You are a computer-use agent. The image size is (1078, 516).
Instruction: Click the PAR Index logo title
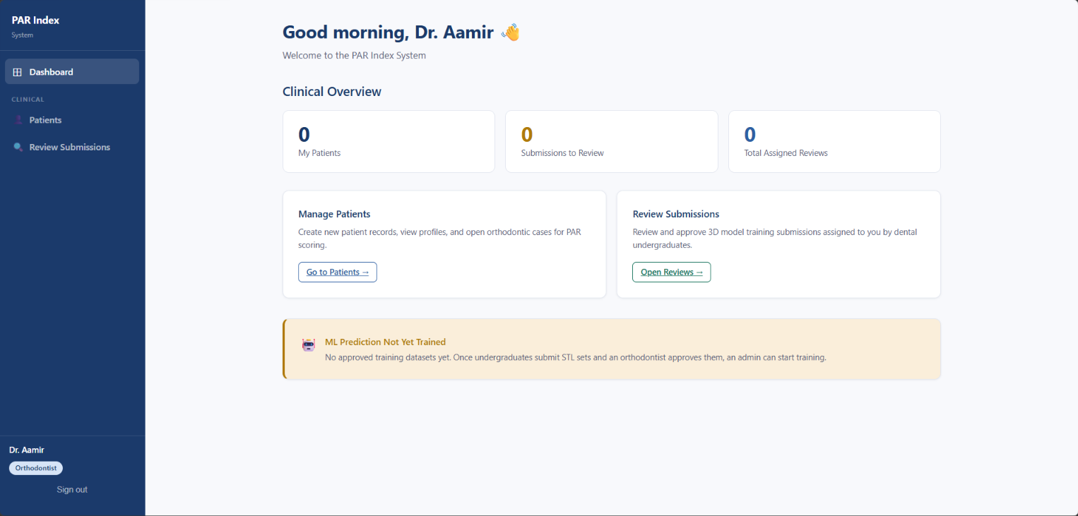pos(35,20)
